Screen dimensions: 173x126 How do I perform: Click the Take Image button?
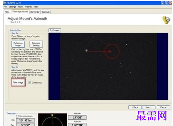click(x=18, y=82)
